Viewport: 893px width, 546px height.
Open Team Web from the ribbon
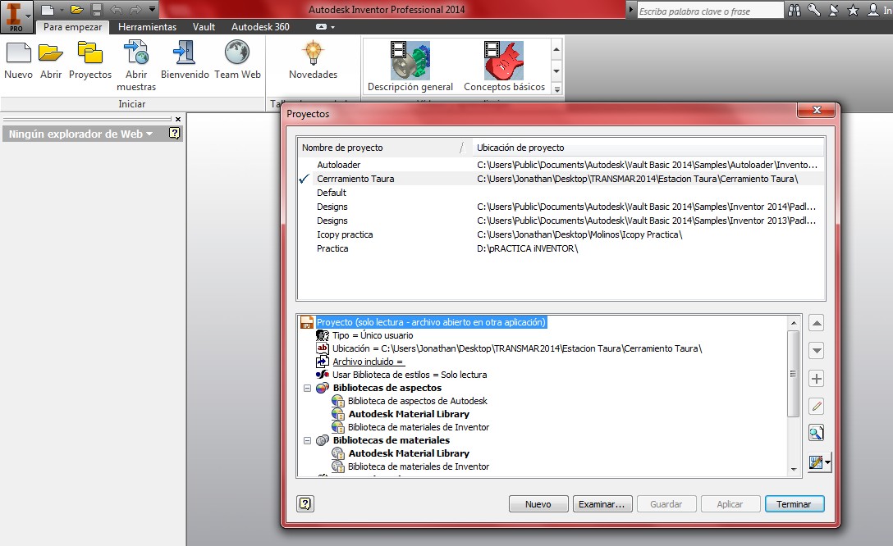237,60
